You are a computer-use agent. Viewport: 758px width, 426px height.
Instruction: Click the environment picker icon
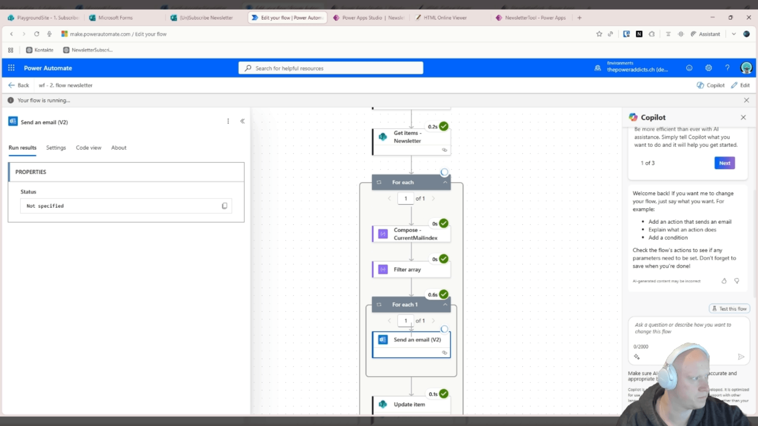coord(598,68)
